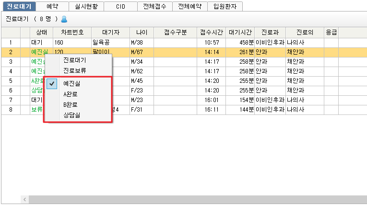
Task: Click the blue person icon beside 진료대기 count
Action: point(64,19)
